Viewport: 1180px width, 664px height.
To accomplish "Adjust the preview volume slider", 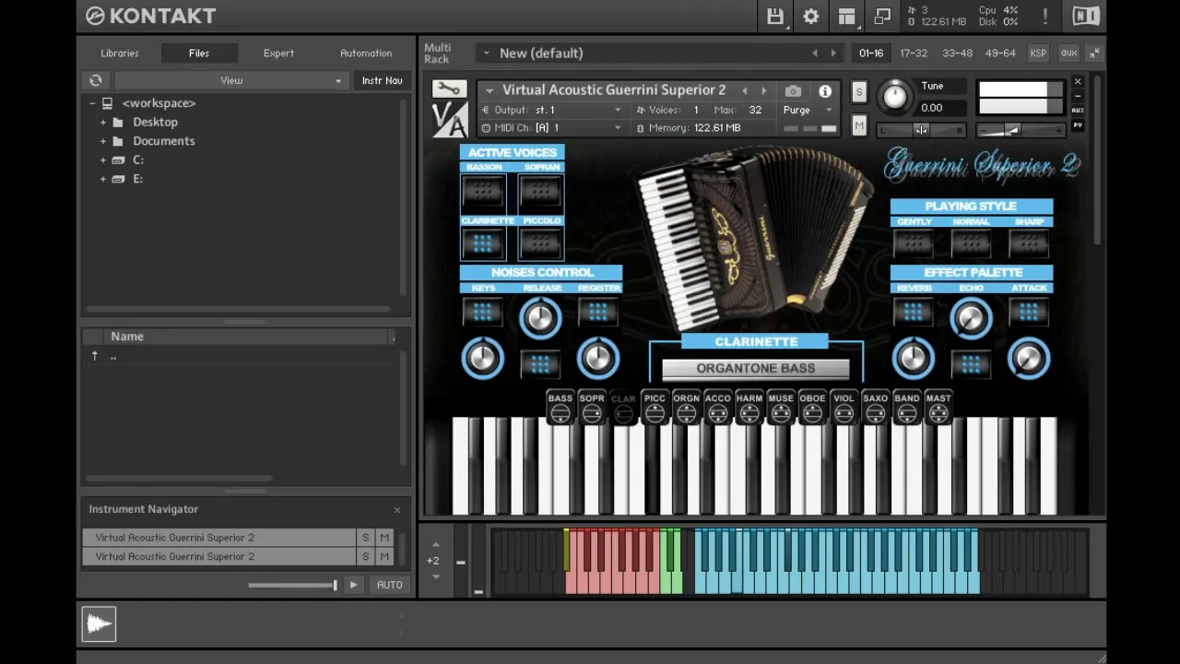I will [x=292, y=585].
